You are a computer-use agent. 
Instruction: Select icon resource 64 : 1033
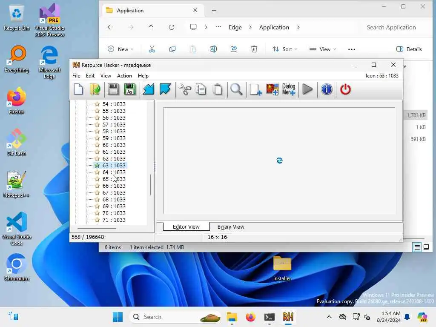click(114, 172)
